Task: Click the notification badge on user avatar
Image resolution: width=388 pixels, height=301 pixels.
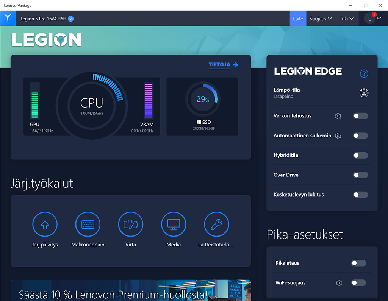Action: tap(374, 15)
